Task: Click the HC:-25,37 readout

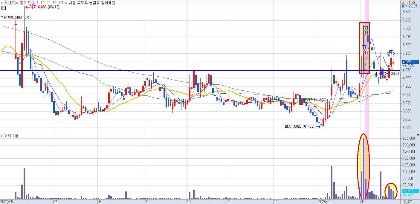Action: [x=409, y=6]
